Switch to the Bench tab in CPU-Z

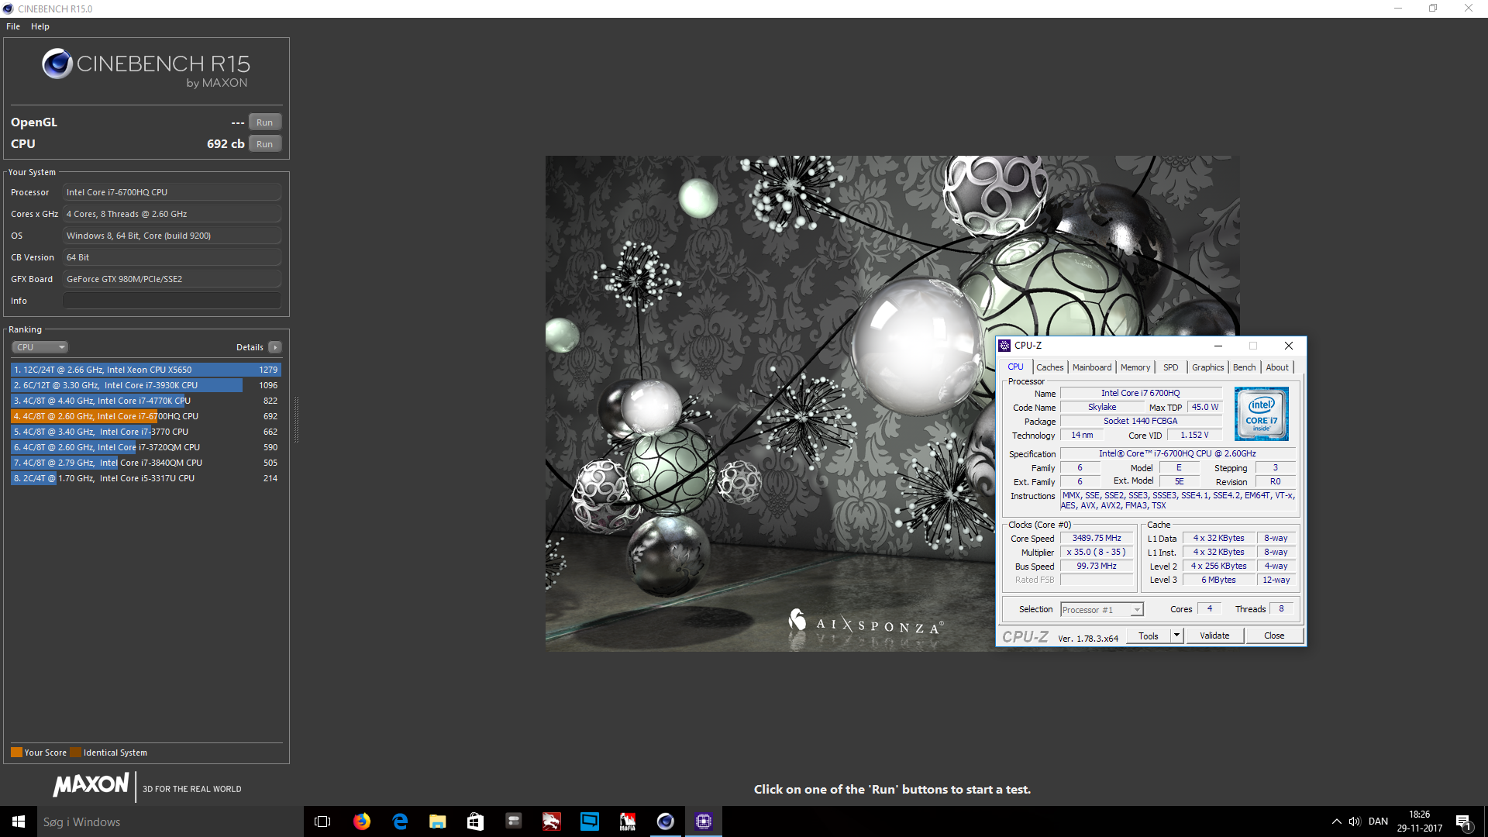(x=1244, y=367)
